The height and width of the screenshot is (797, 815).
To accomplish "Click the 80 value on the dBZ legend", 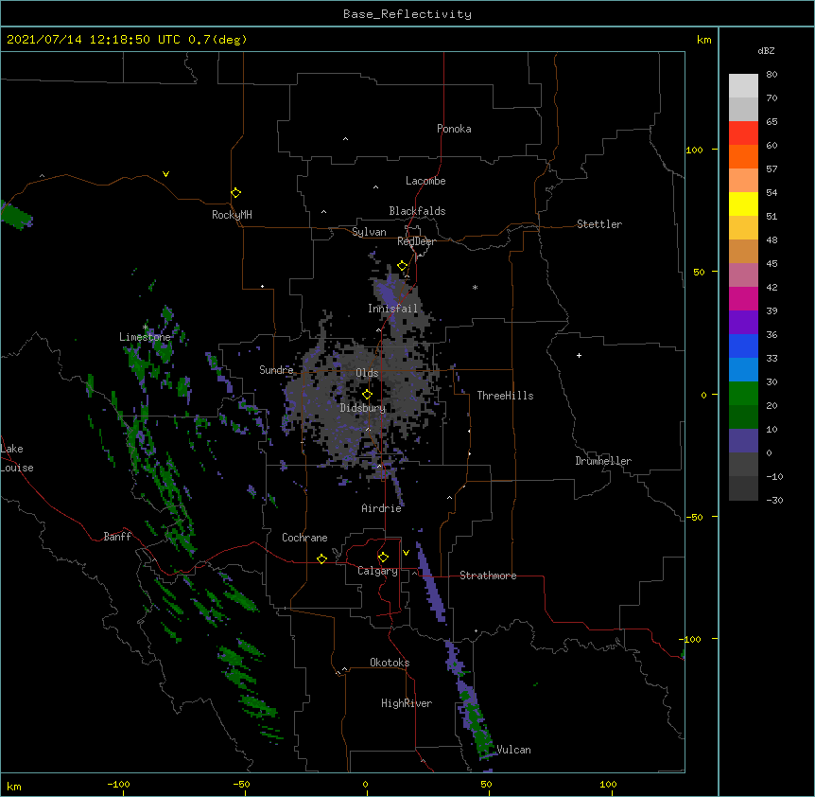I will [772, 75].
